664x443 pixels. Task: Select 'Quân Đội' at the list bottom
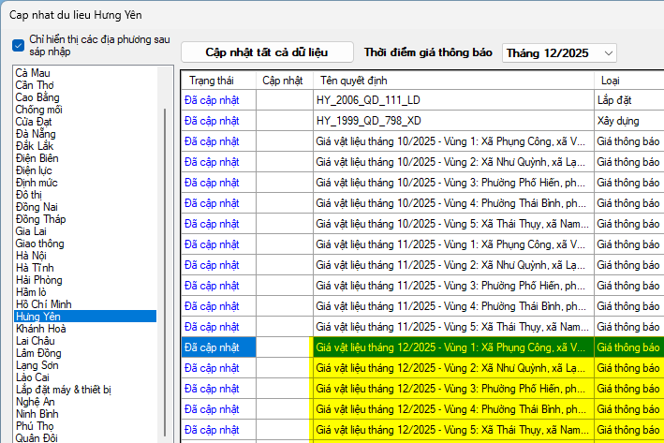[x=37, y=437]
